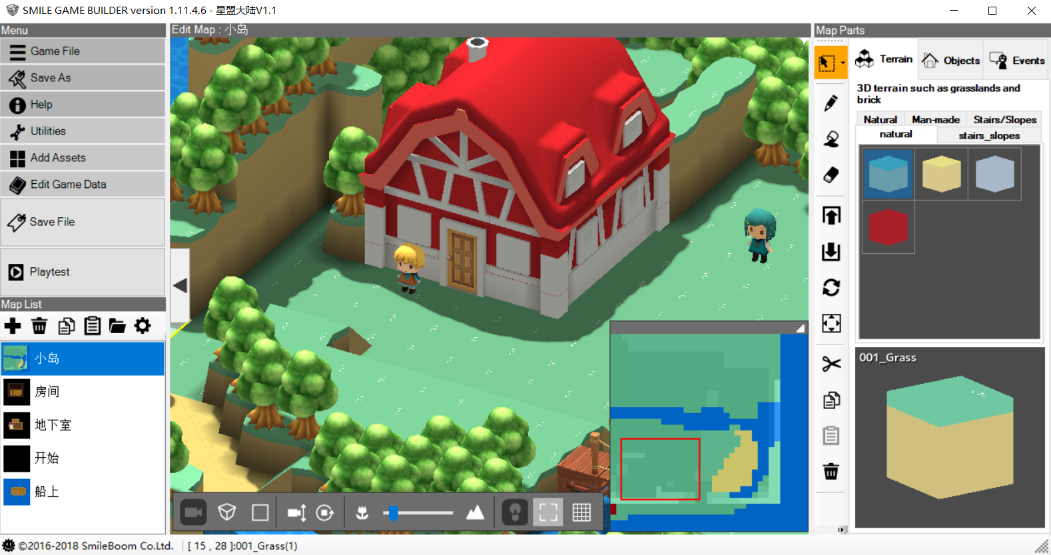Viewport: 1051px width, 555px height.
Task: Open the Stairs/Slopes terrain tab
Action: click(x=1004, y=119)
